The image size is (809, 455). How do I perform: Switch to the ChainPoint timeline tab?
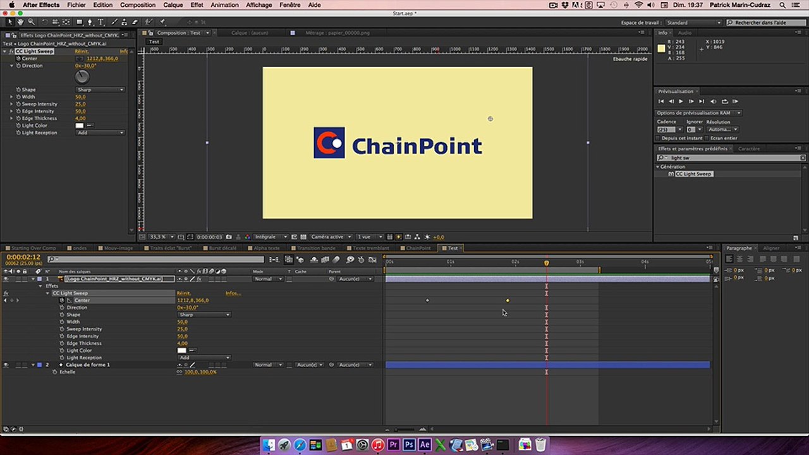(x=418, y=248)
